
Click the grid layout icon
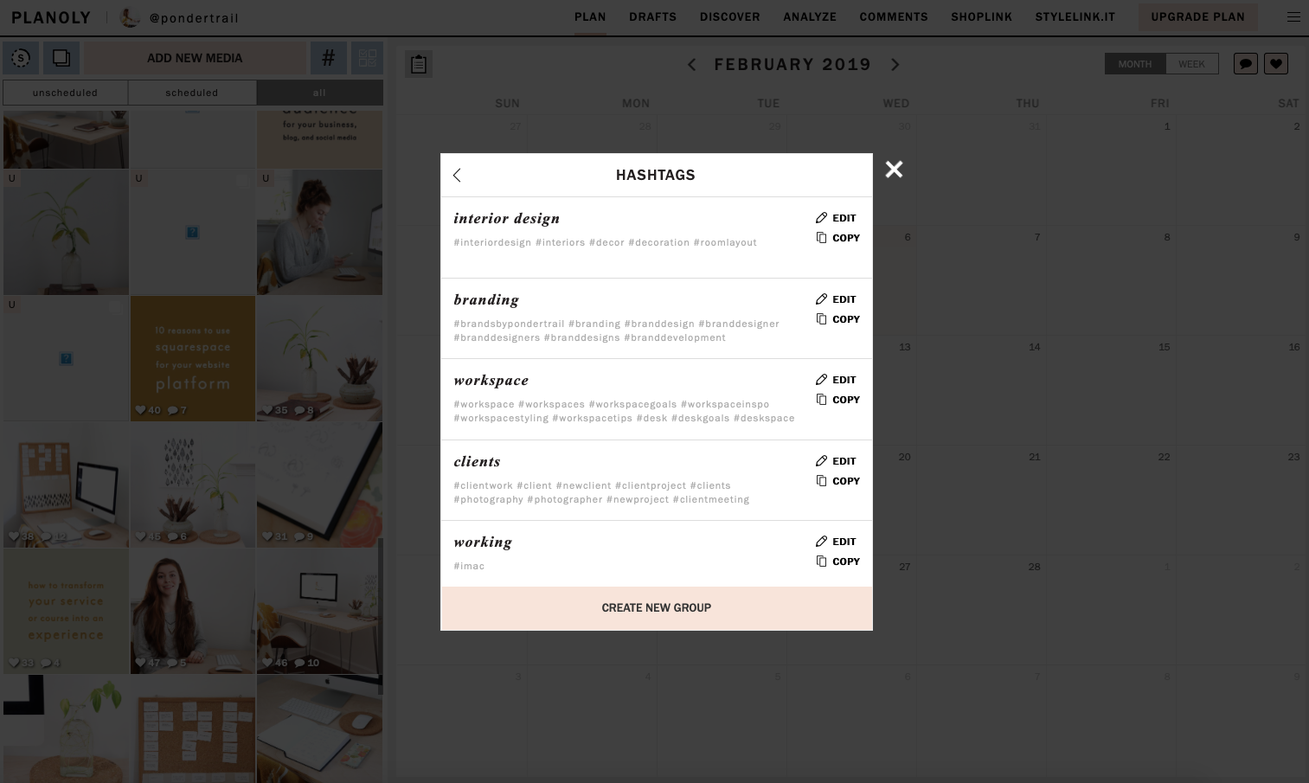click(x=367, y=58)
